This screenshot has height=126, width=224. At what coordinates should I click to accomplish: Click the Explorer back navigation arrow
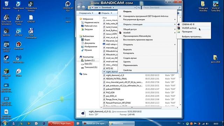point(79,7)
